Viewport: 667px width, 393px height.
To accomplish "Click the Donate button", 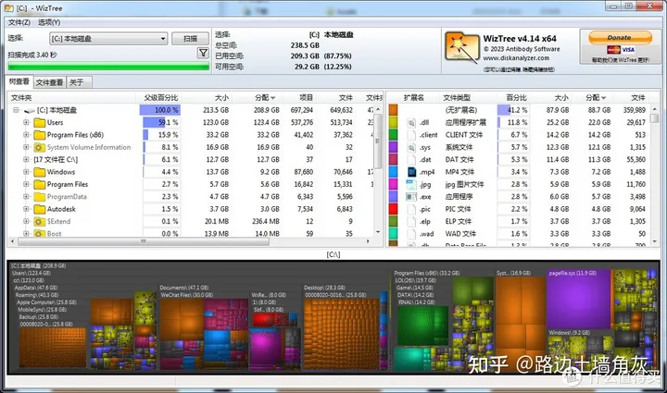I will click(x=620, y=38).
